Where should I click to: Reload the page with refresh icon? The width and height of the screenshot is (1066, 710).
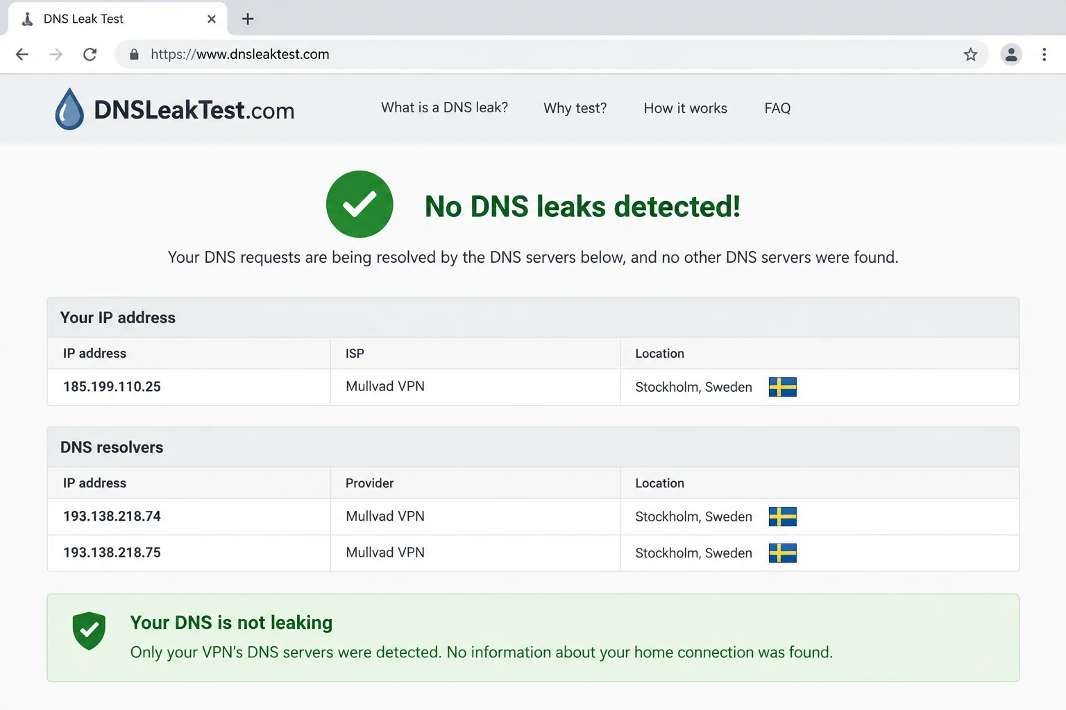[x=90, y=54]
